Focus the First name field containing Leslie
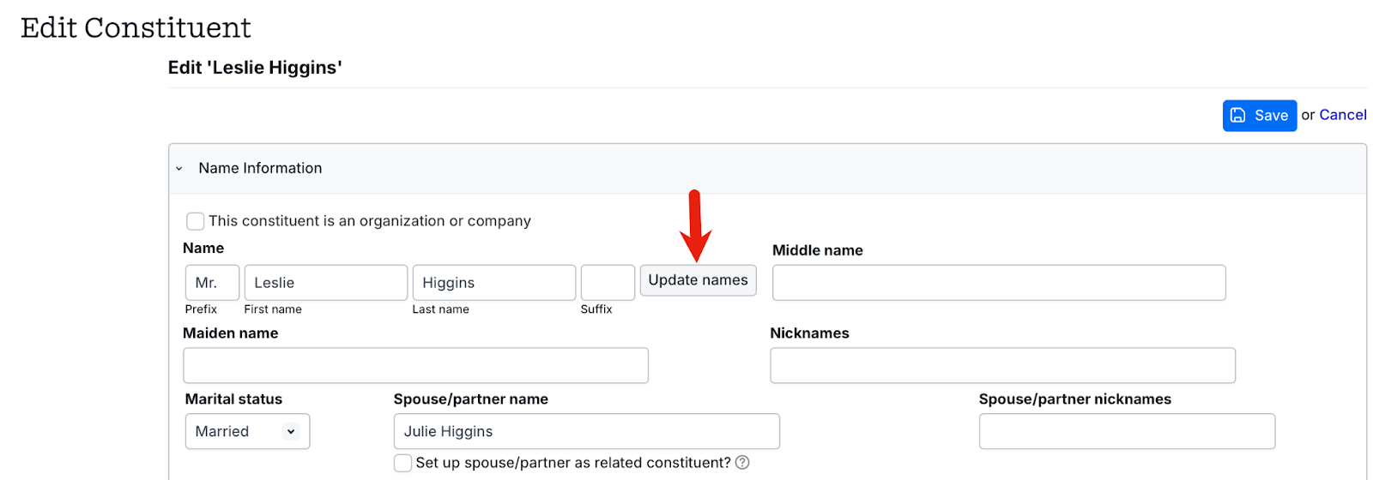 (x=325, y=283)
